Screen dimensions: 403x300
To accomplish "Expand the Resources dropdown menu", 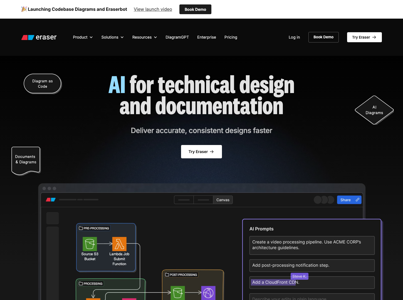I will [144, 37].
